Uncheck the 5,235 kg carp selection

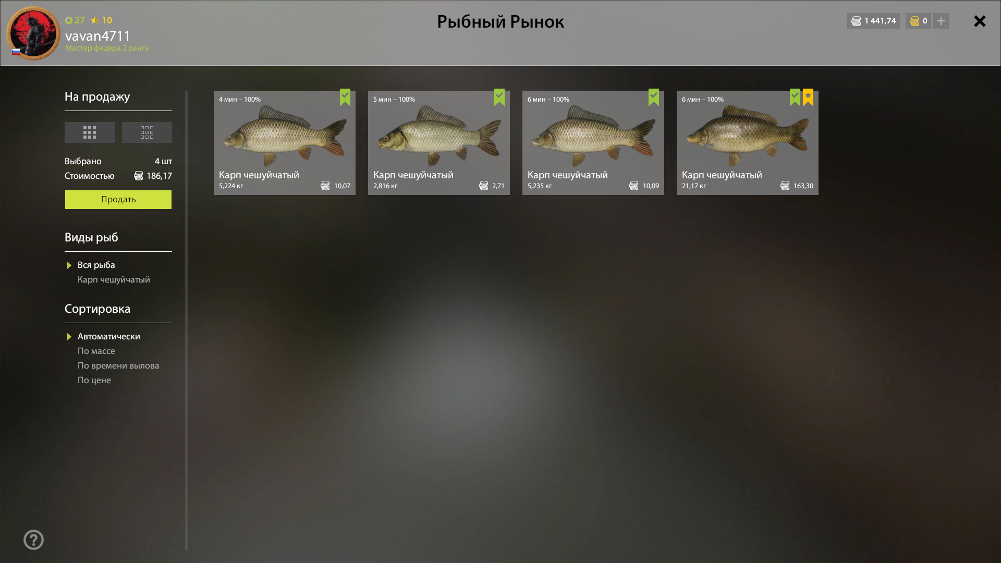pyautogui.click(x=654, y=97)
